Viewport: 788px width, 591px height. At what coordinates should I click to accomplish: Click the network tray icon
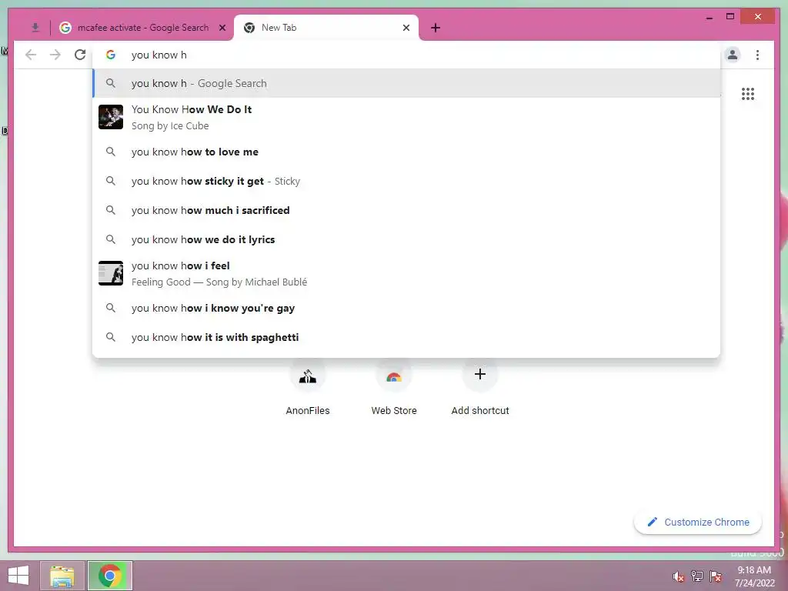click(697, 576)
